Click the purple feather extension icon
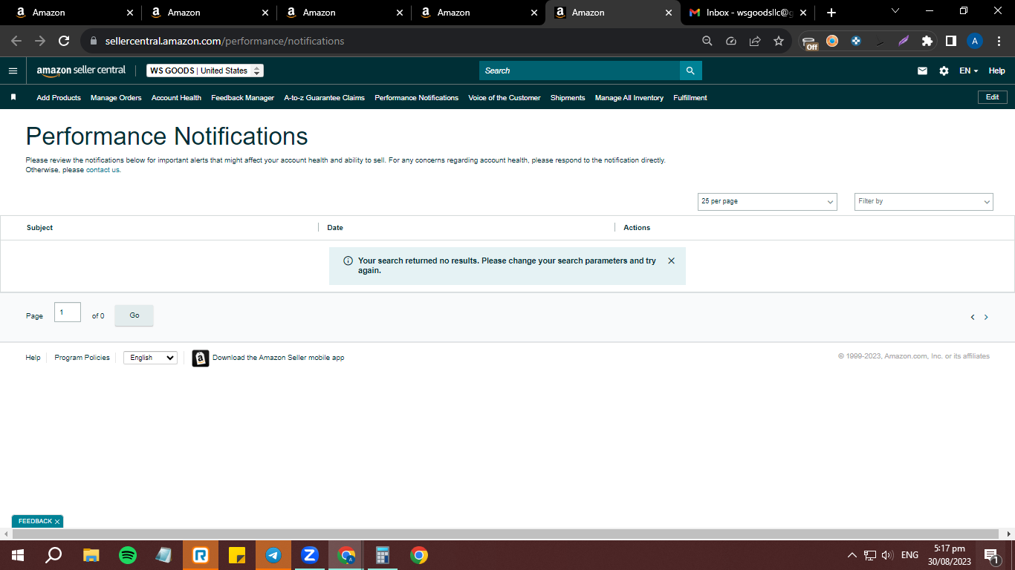 (x=904, y=41)
